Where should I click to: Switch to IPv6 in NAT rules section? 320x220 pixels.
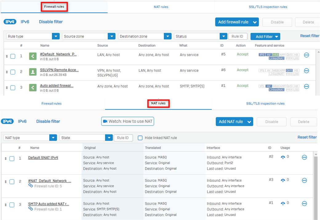(x=22, y=121)
